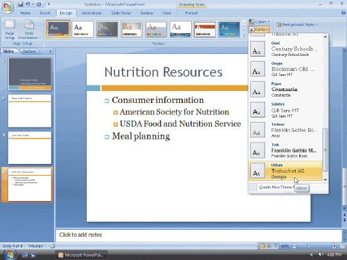Open the Page Setup dialog
347x260 pixels.
(x=9, y=30)
